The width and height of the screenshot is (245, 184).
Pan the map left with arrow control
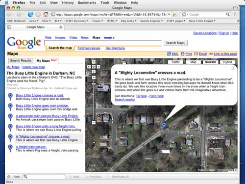coord(89,67)
